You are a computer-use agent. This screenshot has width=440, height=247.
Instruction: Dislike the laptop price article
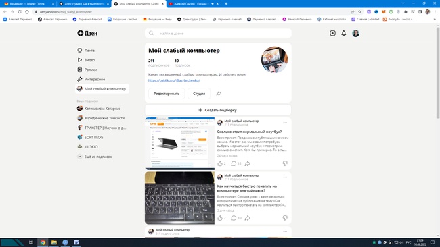285,163
